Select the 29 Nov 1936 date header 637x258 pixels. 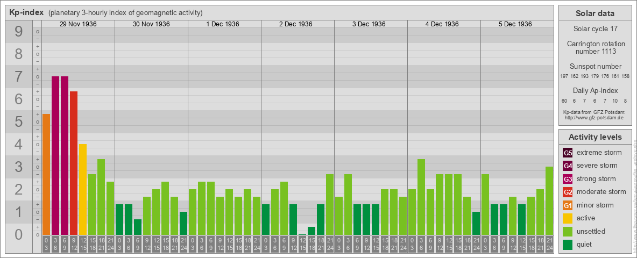click(78, 24)
